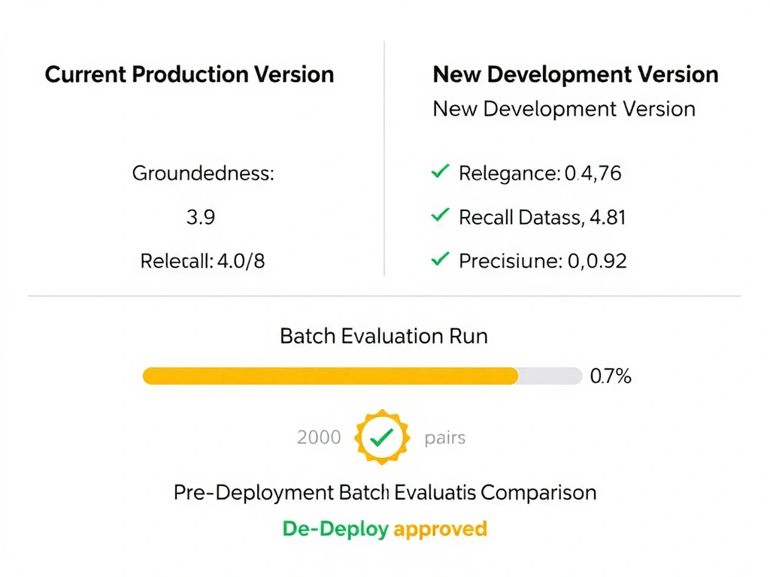770x577 pixels.
Task: Click the Pre-Deployment Batch Evaluatis Comparison caption
Action: (x=385, y=493)
